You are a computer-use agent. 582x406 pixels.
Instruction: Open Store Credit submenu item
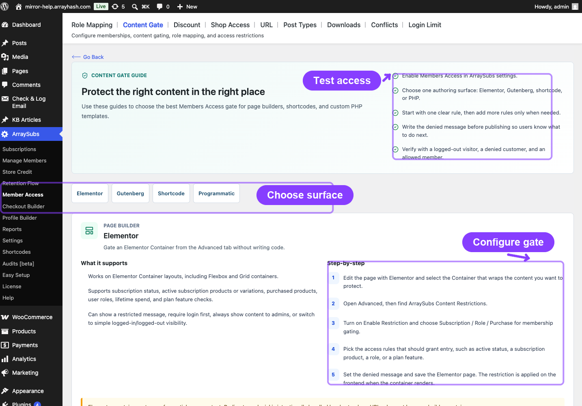17,172
